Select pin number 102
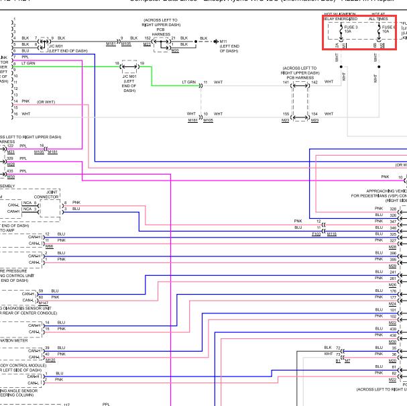The image size is (407, 406). tap(393, 316)
